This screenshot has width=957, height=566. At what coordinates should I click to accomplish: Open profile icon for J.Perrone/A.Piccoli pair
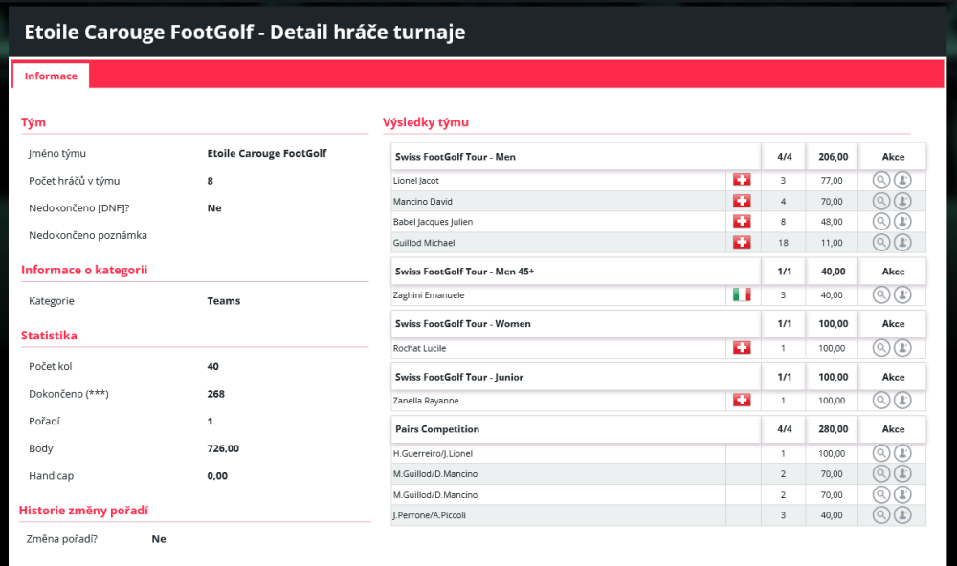click(902, 515)
